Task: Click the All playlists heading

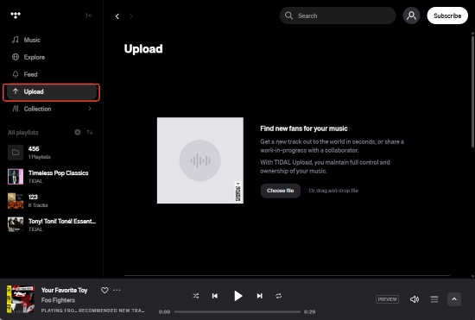Action: click(23, 133)
